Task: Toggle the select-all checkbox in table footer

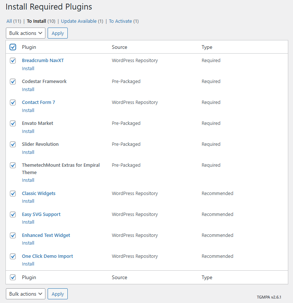Action: 13,277
